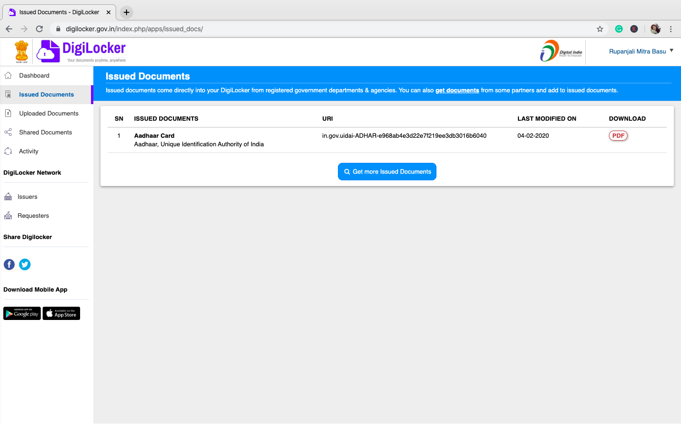This screenshot has width=681, height=426.
Task: Reload the page with the refresh icon
Action: coord(39,29)
